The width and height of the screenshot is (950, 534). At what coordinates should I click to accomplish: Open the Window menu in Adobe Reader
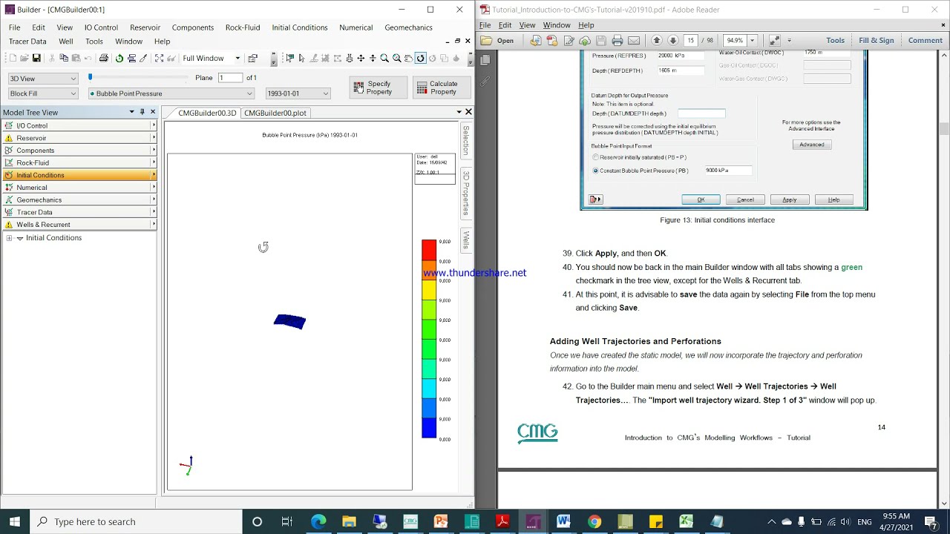557,25
